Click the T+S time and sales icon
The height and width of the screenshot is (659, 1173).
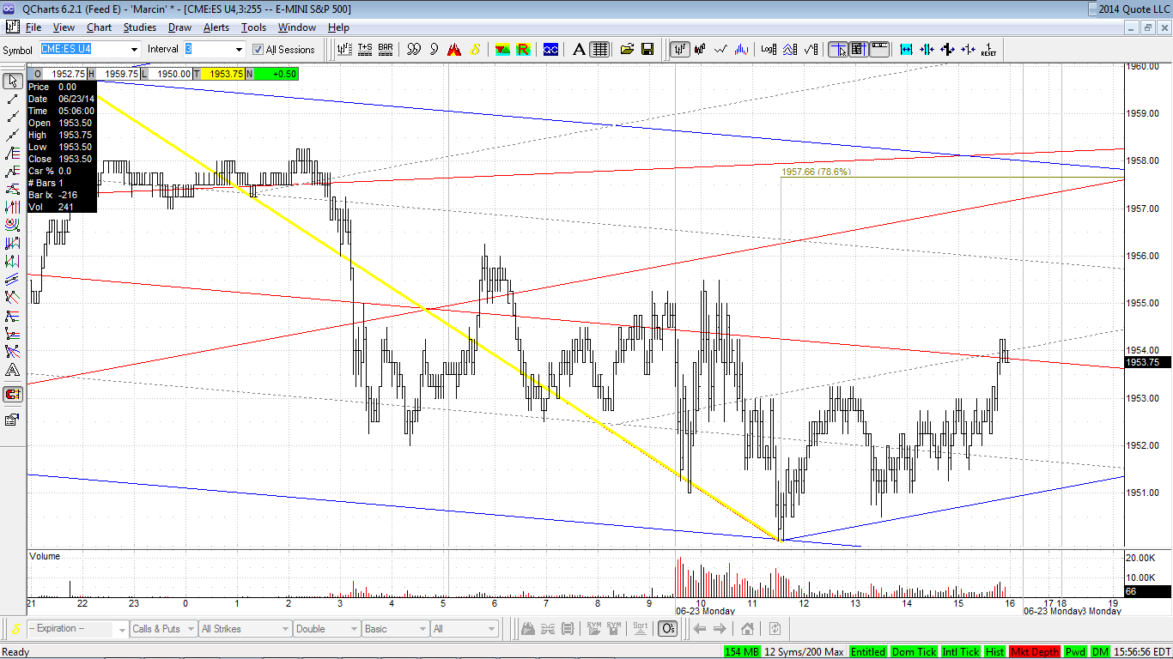365,50
